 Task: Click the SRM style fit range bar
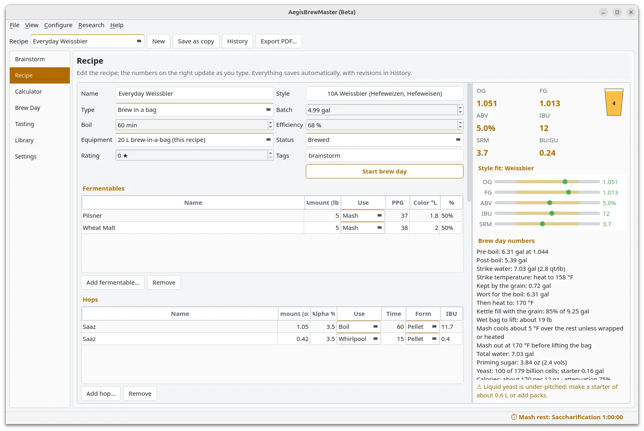tap(547, 224)
